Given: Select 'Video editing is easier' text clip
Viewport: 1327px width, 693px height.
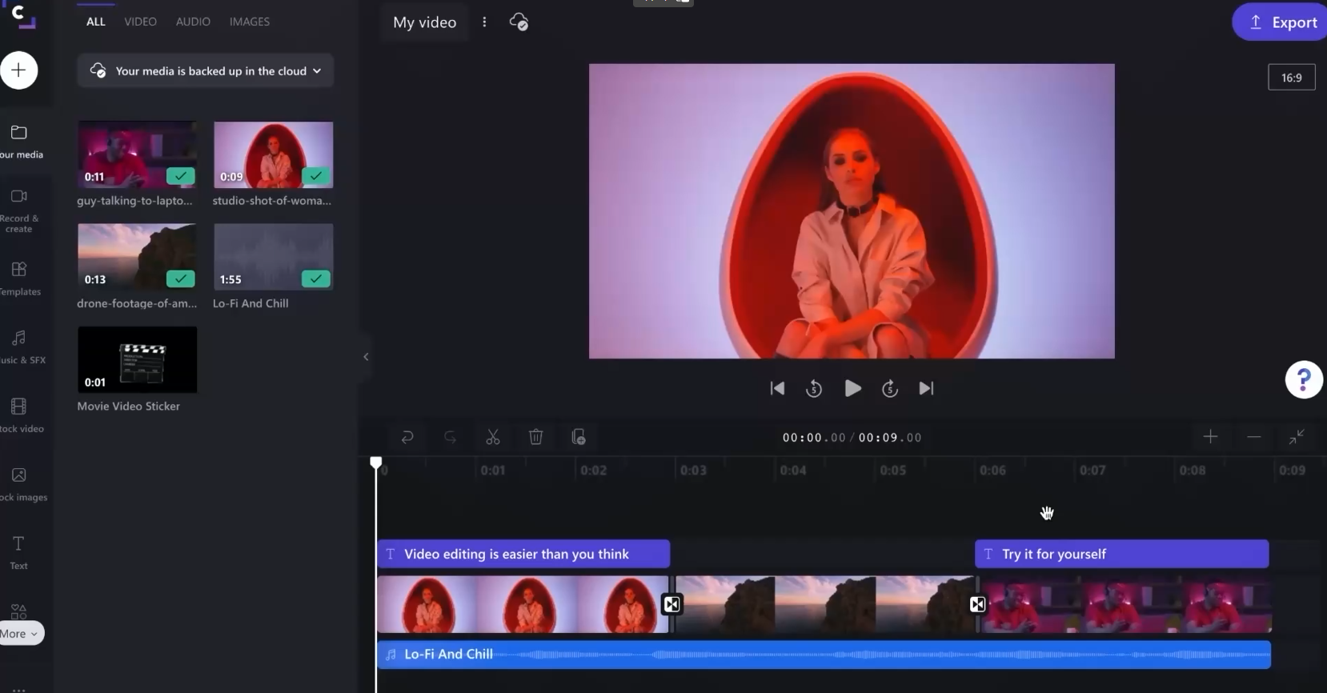Looking at the screenshot, I should (523, 554).
